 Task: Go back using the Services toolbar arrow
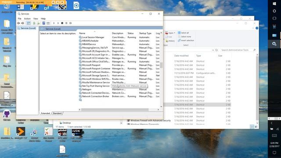coord(18,23)
